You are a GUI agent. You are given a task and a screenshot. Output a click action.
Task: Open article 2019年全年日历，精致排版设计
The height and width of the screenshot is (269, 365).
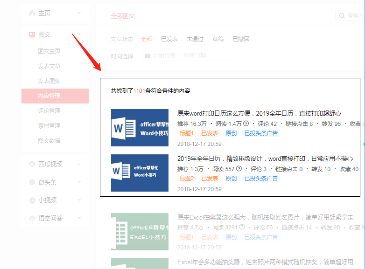tap(265, 159)
